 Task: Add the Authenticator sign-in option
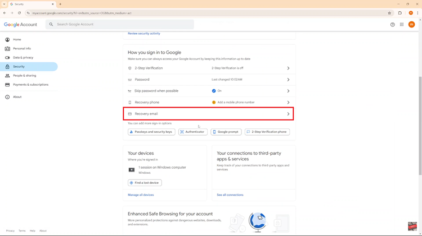point(193,132)
